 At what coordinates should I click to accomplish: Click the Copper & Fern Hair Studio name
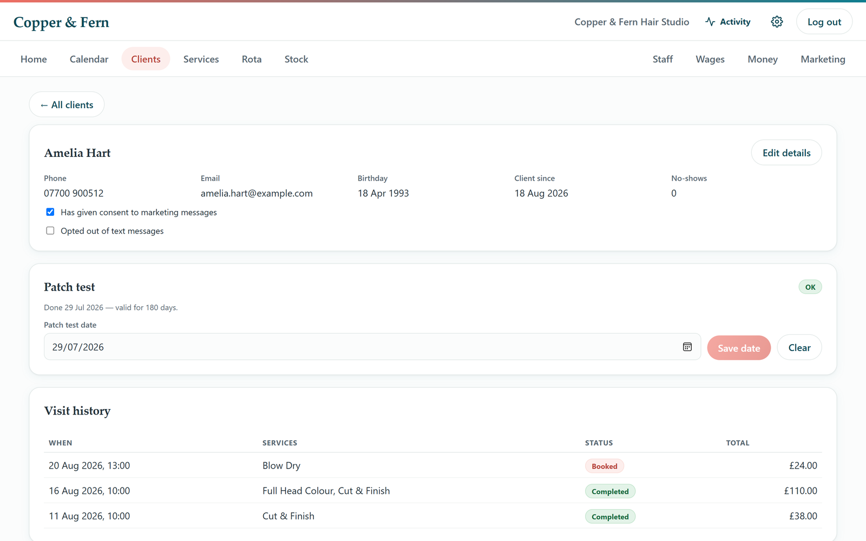632,22
